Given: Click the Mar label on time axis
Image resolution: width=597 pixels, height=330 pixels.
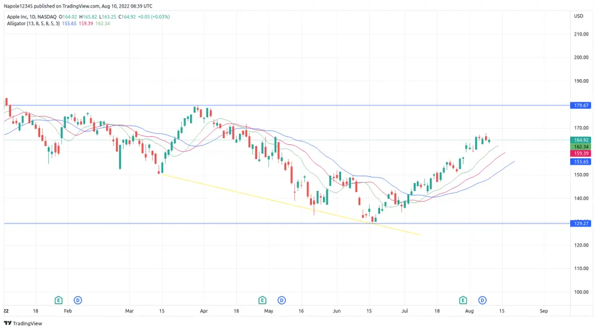Looking at the screenshot, I should [129, 311].
